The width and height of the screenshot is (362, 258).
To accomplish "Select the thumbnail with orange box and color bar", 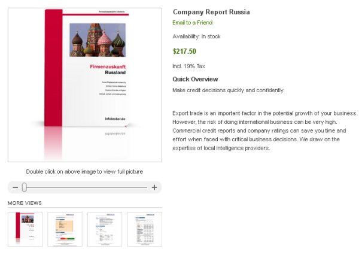I will click(x=65, y=229).
